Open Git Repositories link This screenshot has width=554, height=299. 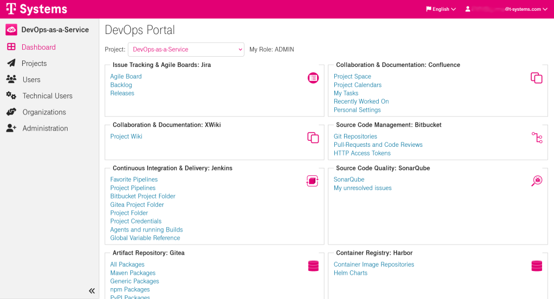[355, 136]
